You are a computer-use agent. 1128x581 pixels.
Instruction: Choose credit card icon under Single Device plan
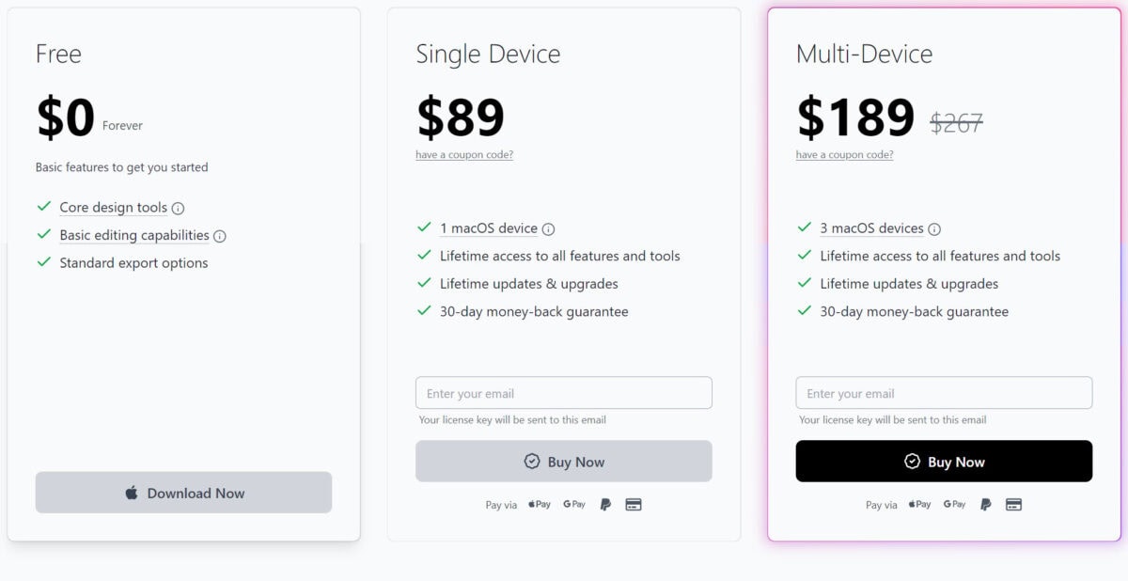click(634, 505)
